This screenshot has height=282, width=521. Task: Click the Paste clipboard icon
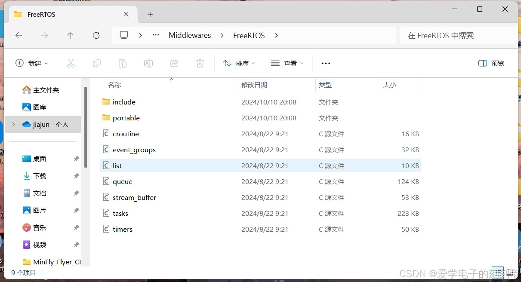[123, 63]
